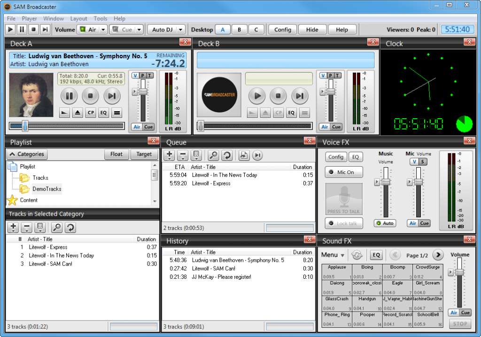Viewport: 481px width, 337px height.
Task: Trigger the Applause sound effect
Action: (337, 269)
